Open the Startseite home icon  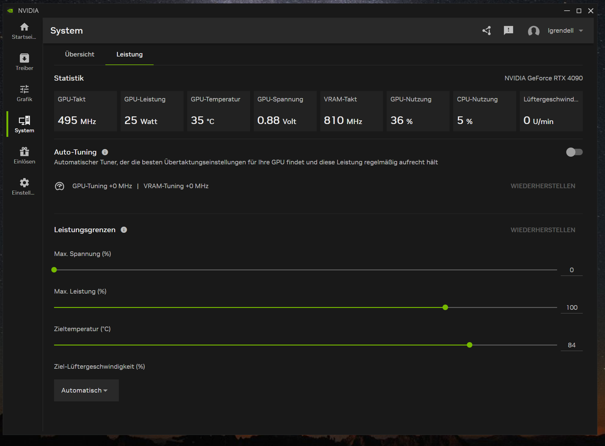24,27
